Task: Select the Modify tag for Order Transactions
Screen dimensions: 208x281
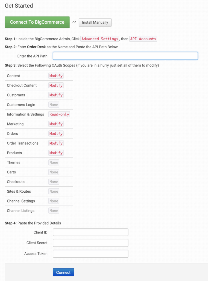Action: pos(56,143)
